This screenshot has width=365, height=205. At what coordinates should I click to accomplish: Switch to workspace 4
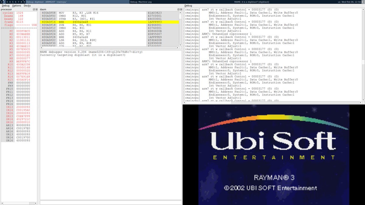pos(10,2)
